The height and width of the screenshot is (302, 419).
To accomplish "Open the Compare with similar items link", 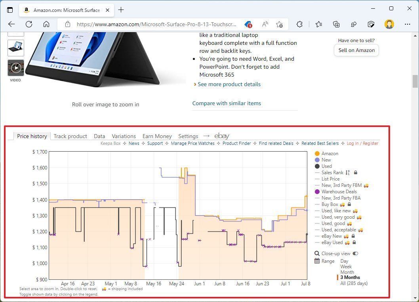I will point(227,103).
